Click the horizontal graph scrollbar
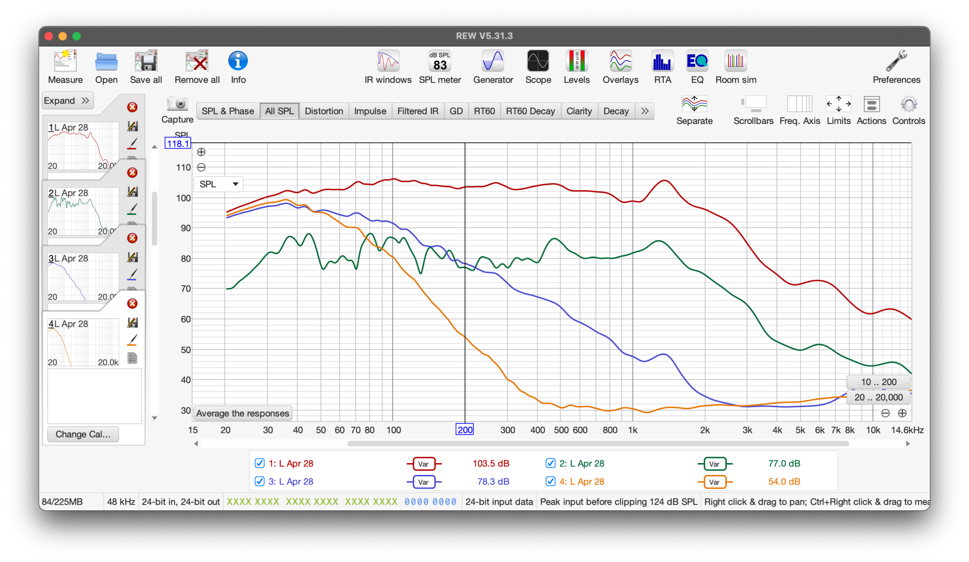This screenshot has height=562, width=969. (x=598, y=444)
